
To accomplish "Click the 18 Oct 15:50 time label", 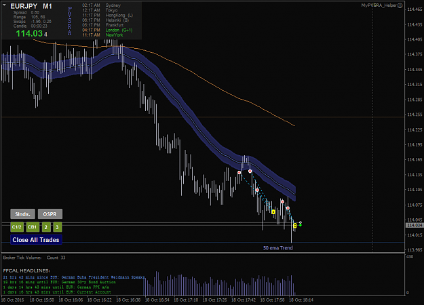I will pos(42,300).
